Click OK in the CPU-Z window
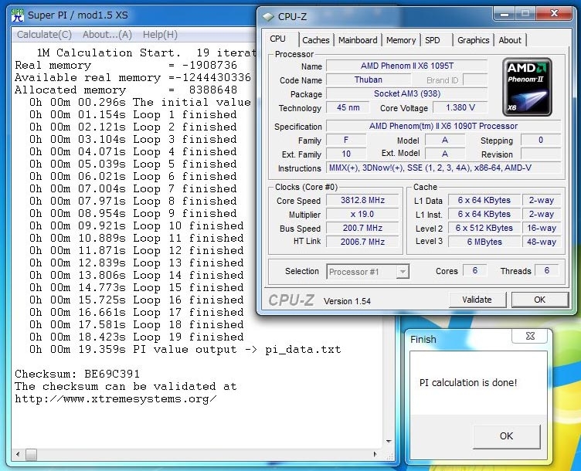 539,300
